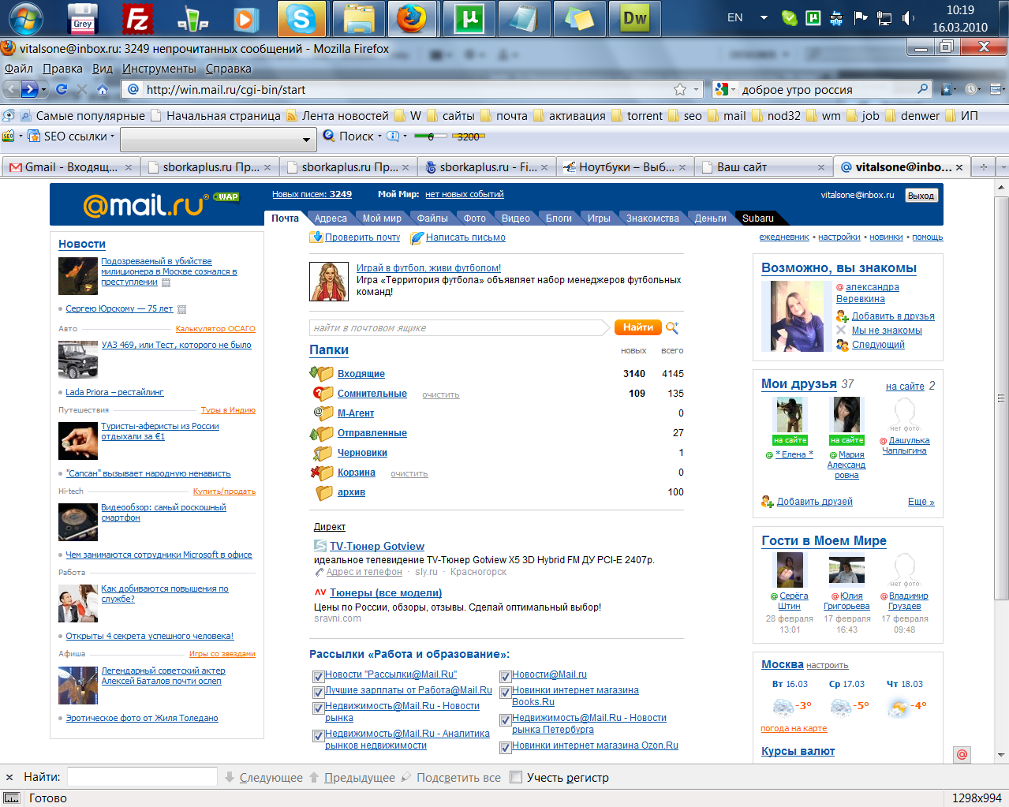Open FileZilla from the taskbar
The width and height of the screenshot is (1009, 807).
pos(137,19)
